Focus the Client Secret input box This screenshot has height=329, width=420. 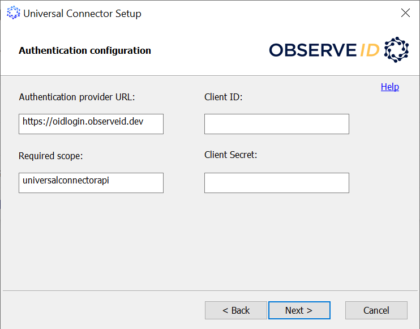(276, 183)
